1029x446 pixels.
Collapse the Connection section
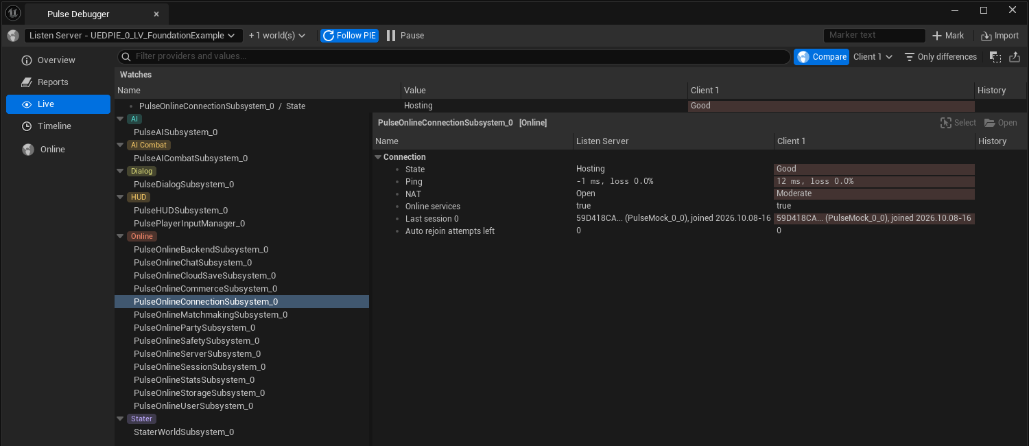(378, 157)
